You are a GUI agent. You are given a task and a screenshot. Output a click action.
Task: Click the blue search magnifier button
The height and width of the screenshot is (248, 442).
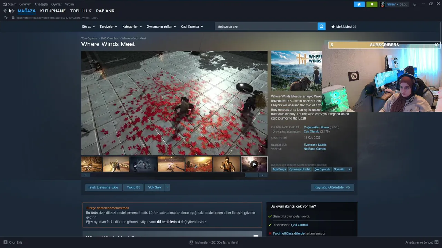point(321,27)
